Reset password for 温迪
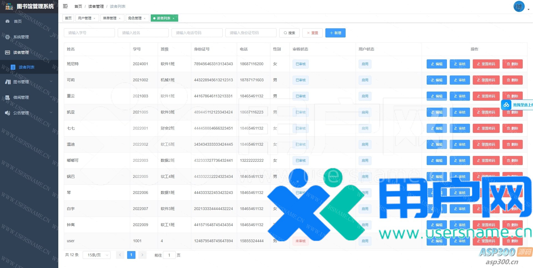 486,145
